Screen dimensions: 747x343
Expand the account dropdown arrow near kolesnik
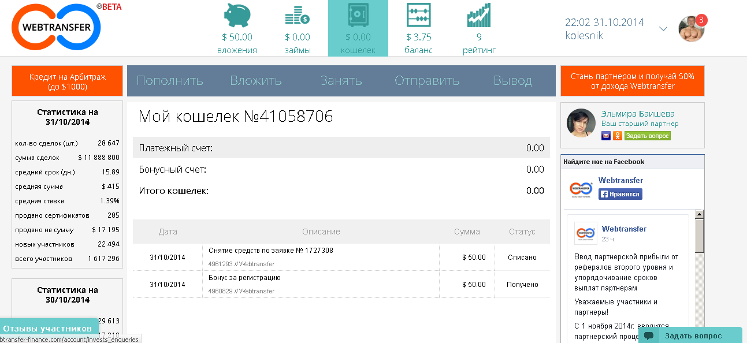tap(663, 29)
